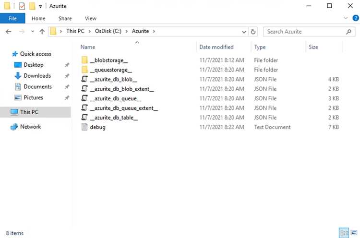Click the search magnifier icon

point(348,32)
